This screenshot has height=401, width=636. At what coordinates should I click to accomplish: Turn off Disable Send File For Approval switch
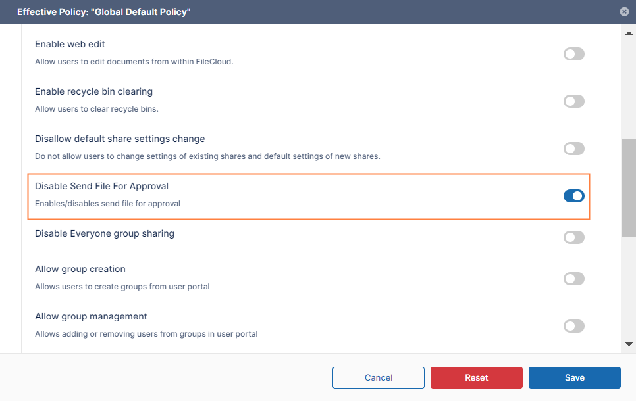coord(573,196)
